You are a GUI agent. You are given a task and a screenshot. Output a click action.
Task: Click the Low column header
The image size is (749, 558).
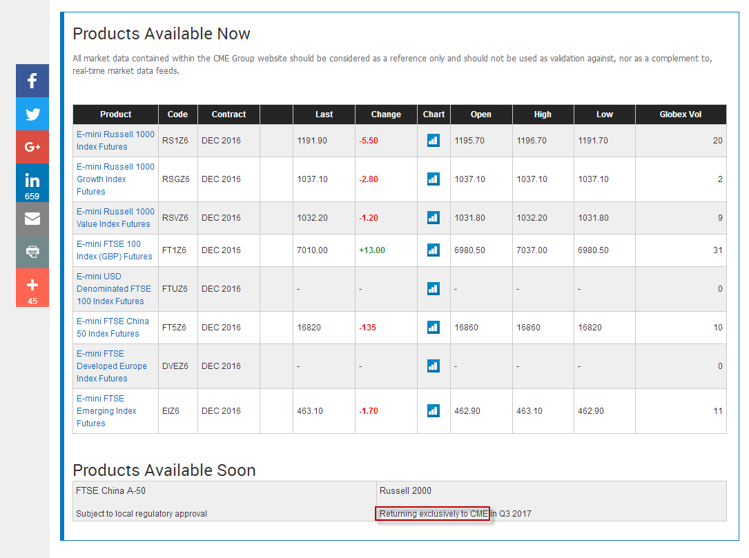click(604, 114)
